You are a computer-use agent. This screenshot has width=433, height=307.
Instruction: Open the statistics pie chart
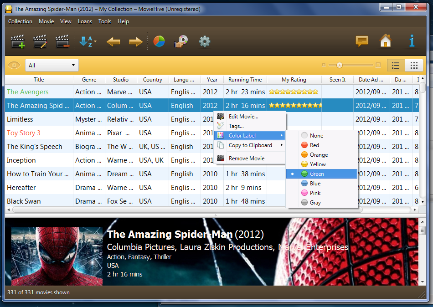click(x=159, y=42)
